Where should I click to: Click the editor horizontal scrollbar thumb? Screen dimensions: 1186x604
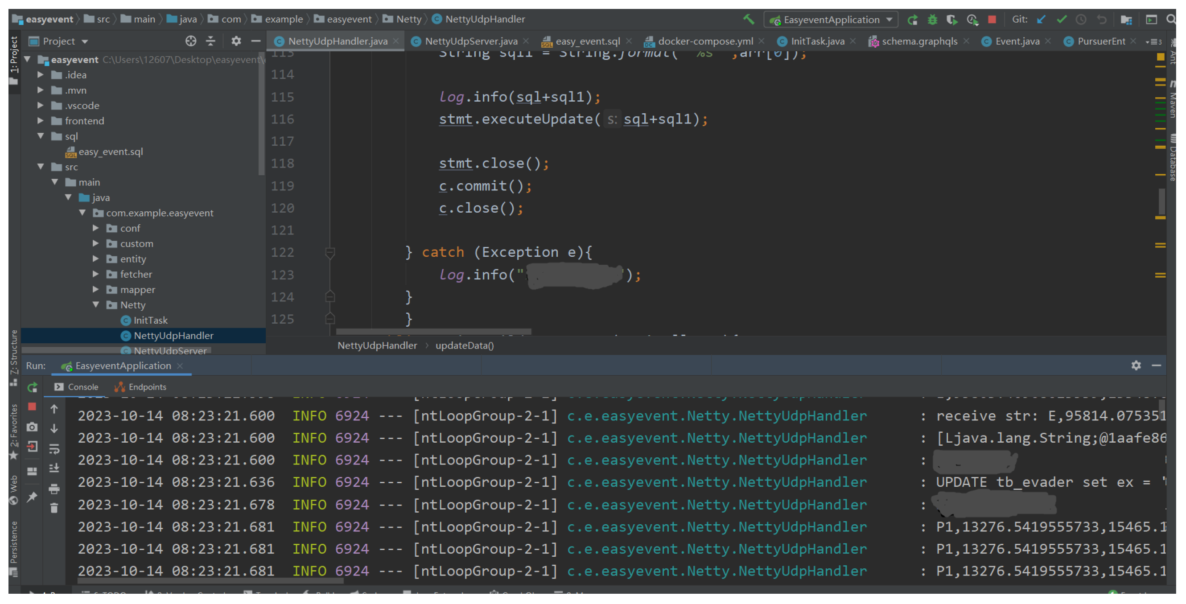433,332
